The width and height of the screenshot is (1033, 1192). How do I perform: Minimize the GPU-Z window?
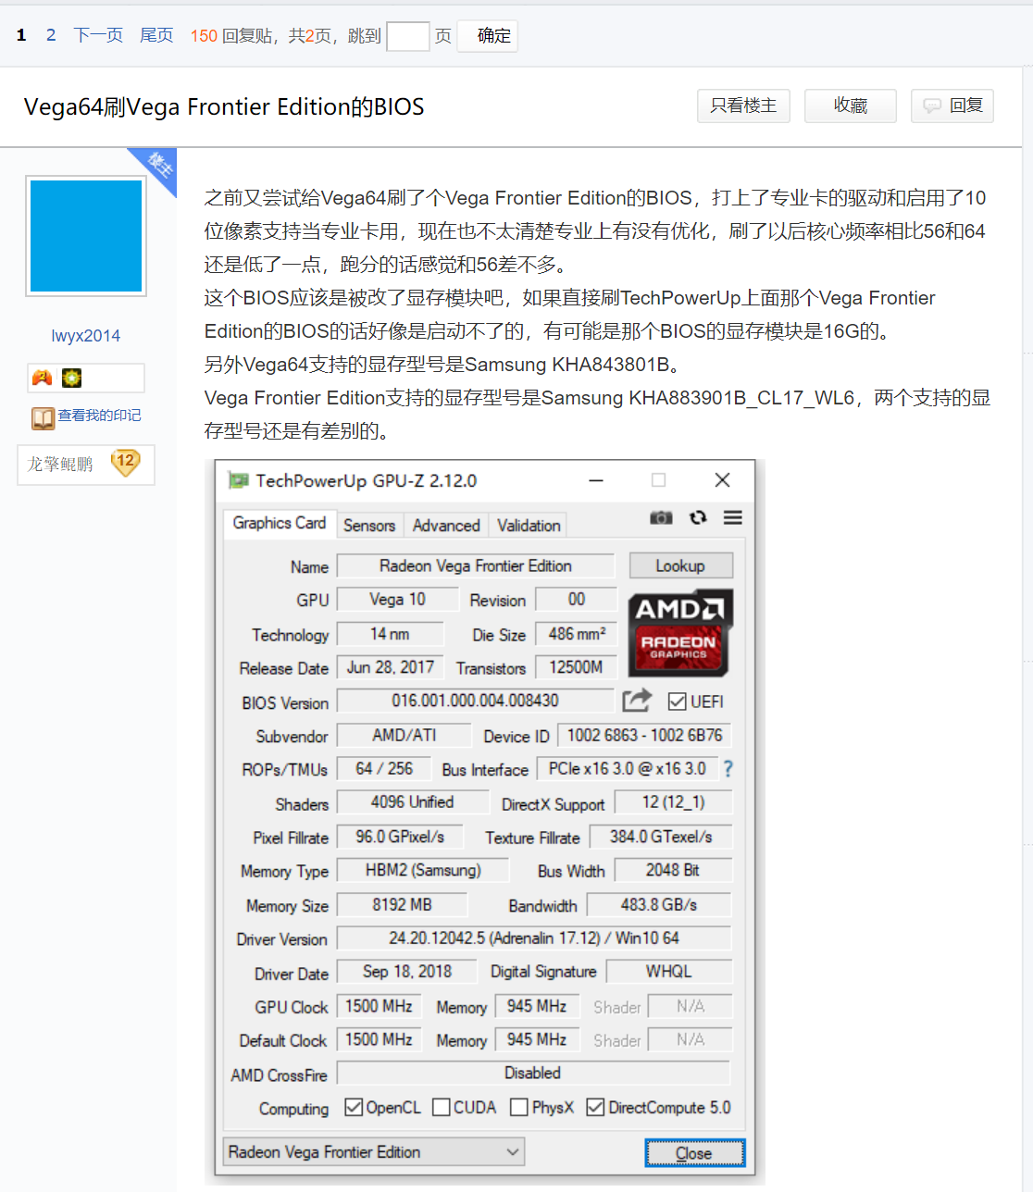point(596,480)
